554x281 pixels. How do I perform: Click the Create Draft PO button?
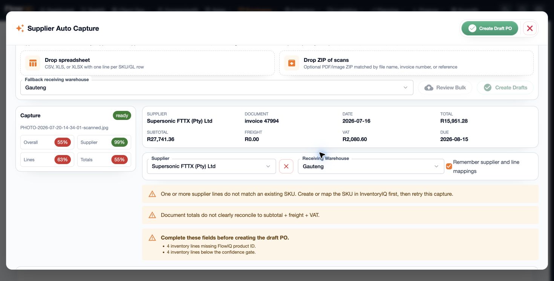click(490, 28)
